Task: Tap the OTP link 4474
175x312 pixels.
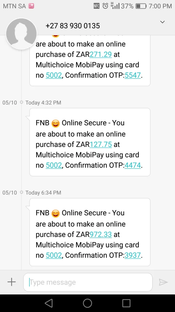Action: (133, 165)
